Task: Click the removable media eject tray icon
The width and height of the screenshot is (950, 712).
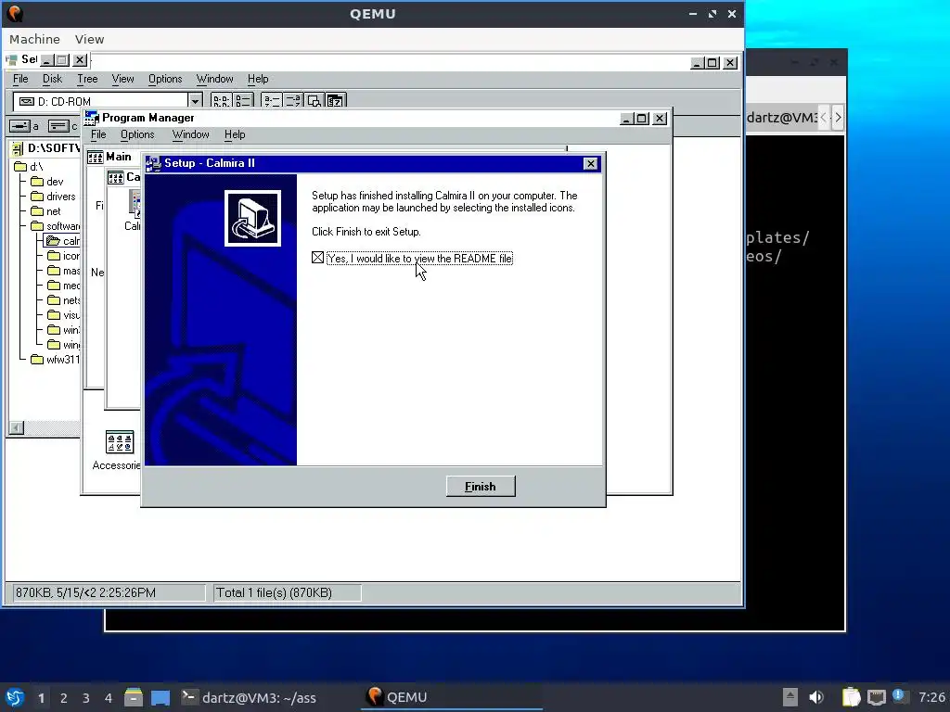Action: tap(790, 697)
